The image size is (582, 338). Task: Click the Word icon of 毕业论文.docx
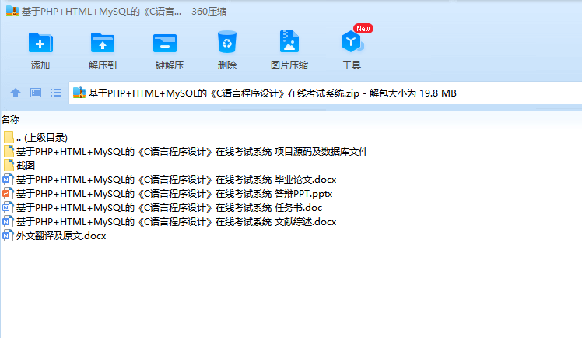tap(8, 179)
